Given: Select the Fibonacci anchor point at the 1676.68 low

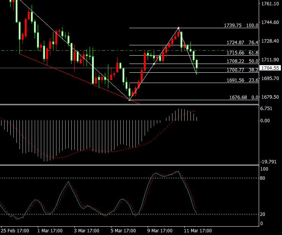Looking at the screenshot, I should (x=129, y=100).
